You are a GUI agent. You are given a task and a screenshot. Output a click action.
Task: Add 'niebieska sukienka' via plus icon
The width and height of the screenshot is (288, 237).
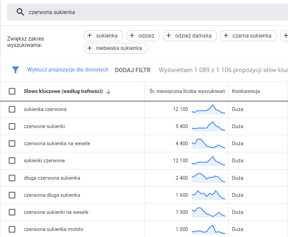click(89, 48)
